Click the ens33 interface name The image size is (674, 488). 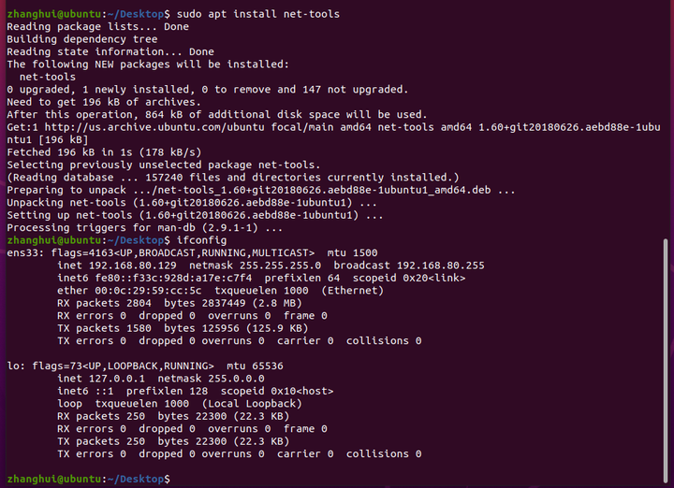pyautogui.click(x=22, y=252)
